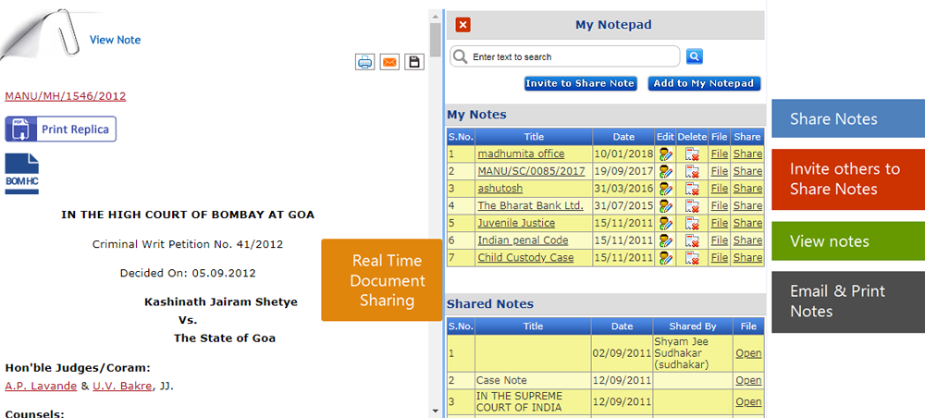Click Add to My Notepad button
Viewport: 925px width, 418px height.
pyautogui.click(x=704, y=83)
